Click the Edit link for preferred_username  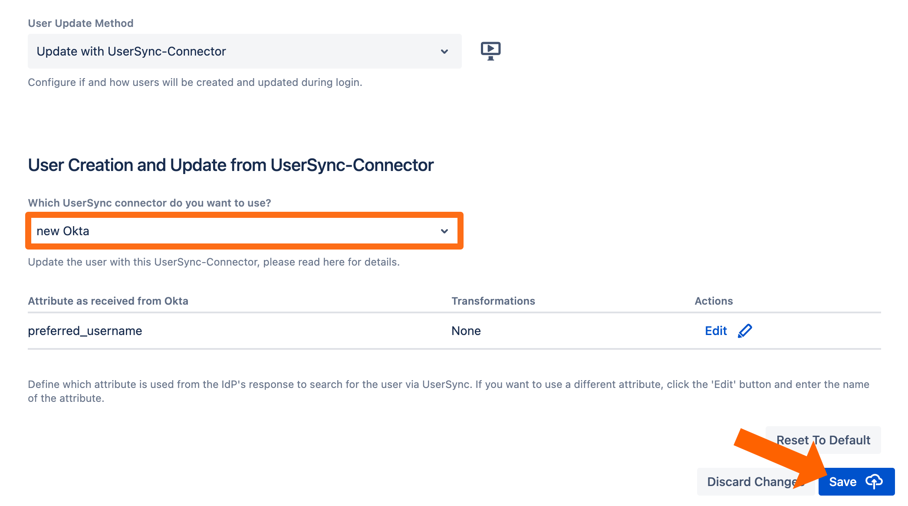[x=716, y=331]
